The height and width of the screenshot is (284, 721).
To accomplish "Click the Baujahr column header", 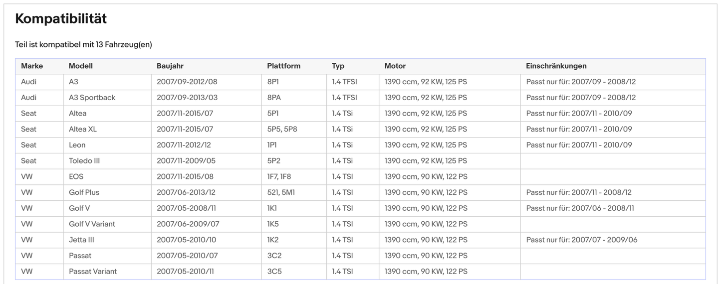I will pos(170,66).
